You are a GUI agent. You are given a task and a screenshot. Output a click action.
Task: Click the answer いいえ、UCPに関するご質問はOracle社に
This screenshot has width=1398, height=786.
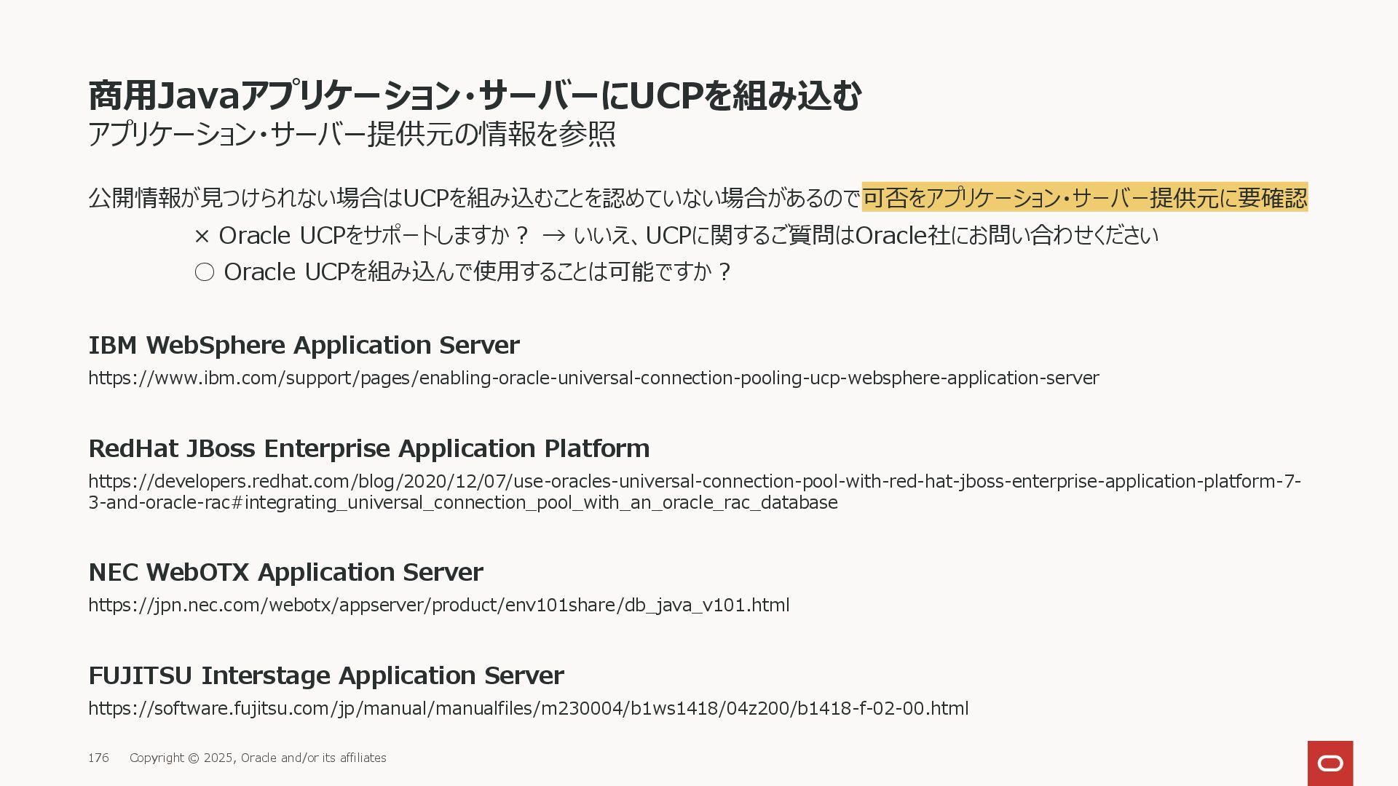pos(866,235)
